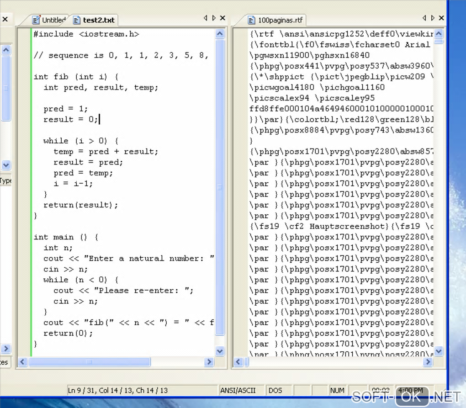This screenshot has width=466, height=408.
Task: Click the "int main () {" line
Action: [x=66, y=237]
